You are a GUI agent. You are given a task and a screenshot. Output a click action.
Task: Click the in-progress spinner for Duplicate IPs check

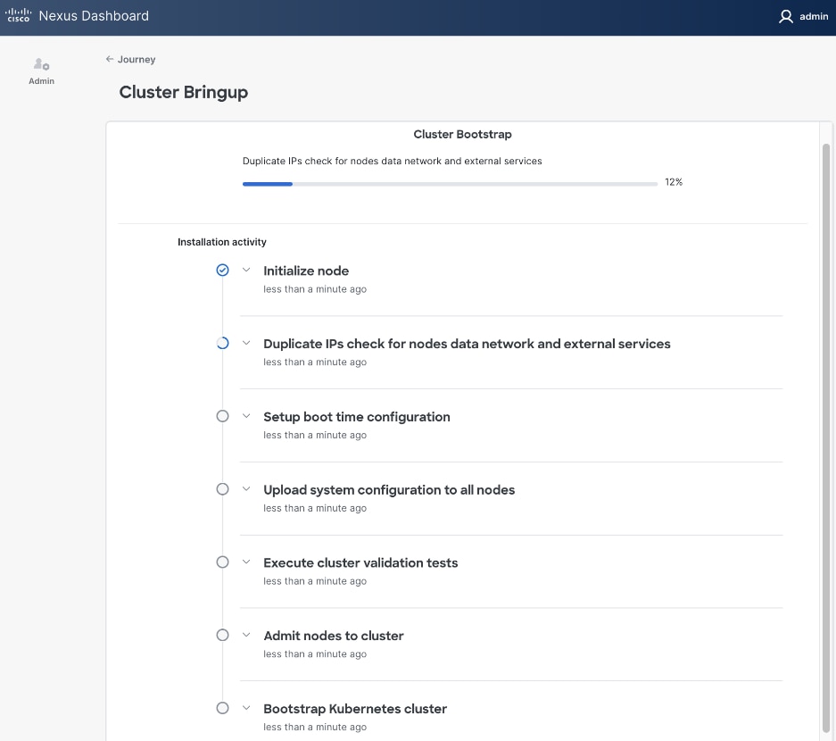pyautogui.click(x=223, y=343)
